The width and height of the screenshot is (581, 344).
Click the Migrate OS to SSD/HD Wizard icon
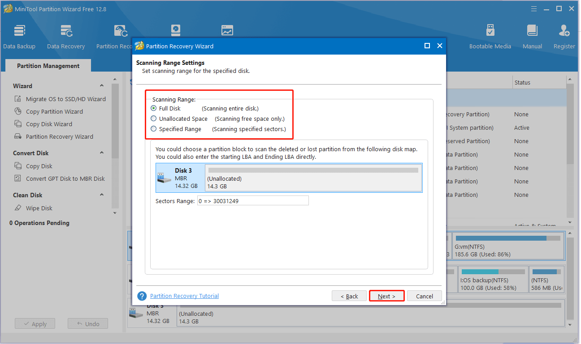18,99
